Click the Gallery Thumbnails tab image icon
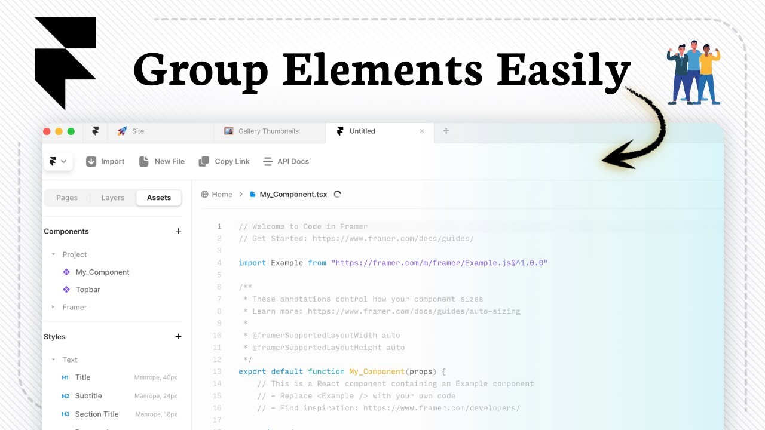Screen dimensions: 765x430 [228, 131]
